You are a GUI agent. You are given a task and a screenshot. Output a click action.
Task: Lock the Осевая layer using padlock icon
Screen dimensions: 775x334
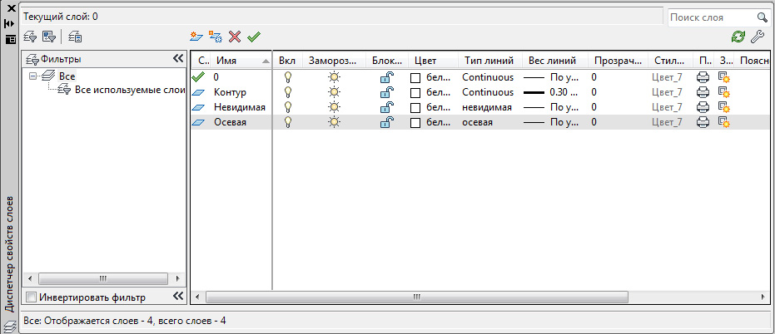click(387, 122)
